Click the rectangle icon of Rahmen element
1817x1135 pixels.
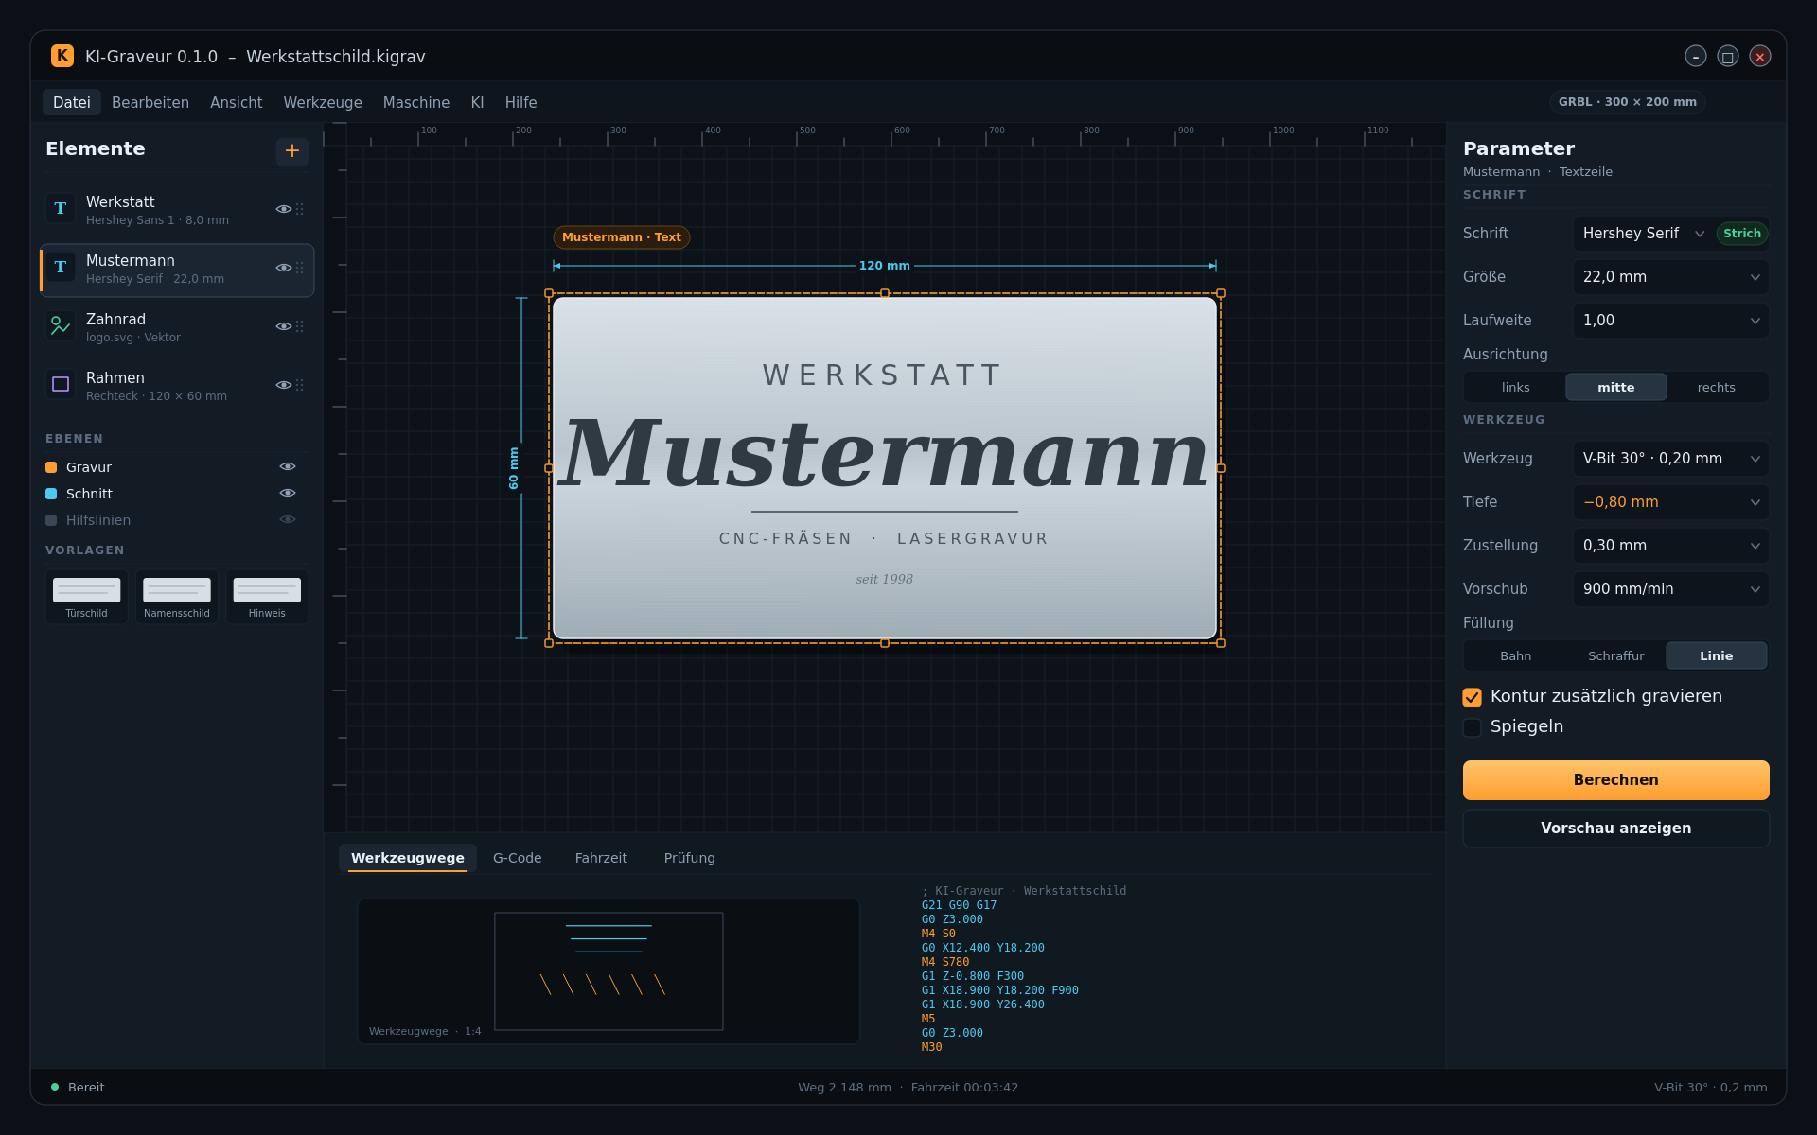pos(61,385)
